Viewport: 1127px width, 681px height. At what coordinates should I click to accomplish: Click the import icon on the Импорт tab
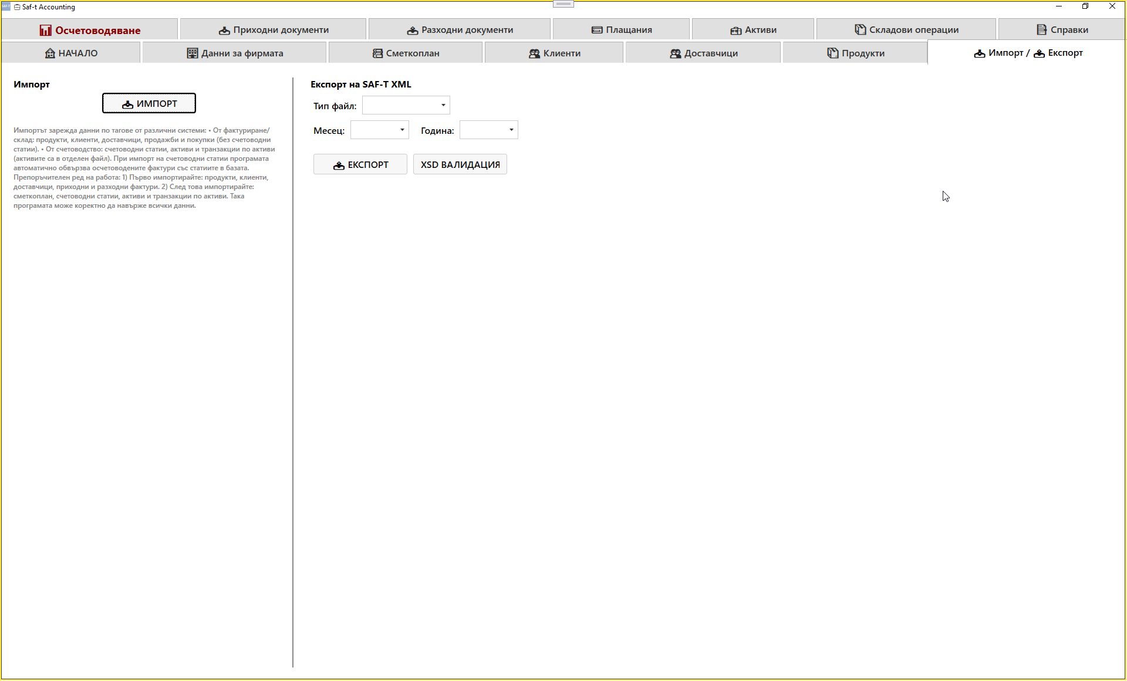tap(980, 53)
